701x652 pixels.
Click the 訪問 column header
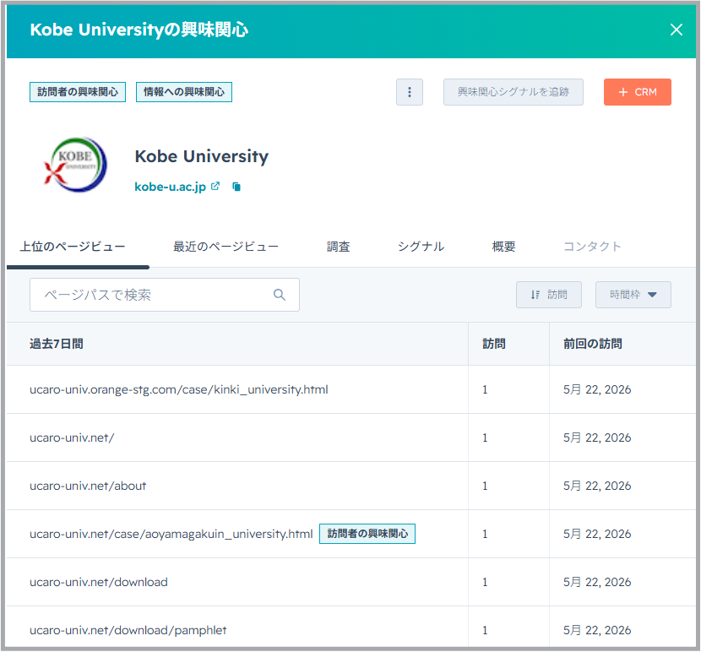tap(494, 344)
